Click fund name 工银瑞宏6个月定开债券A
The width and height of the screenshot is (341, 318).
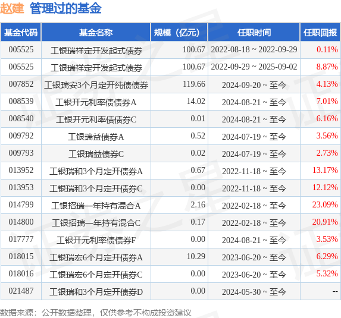[96, 257]
